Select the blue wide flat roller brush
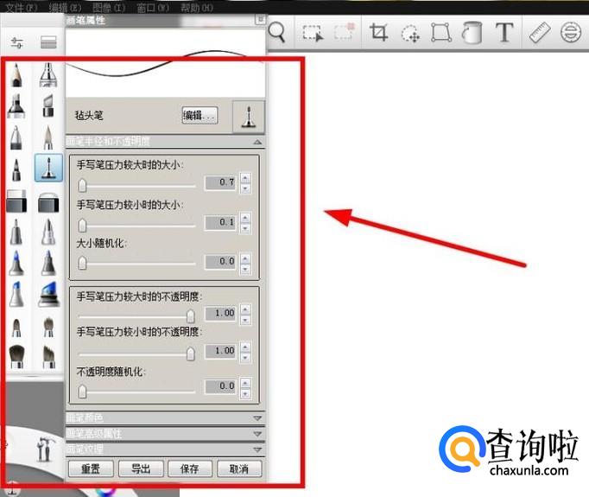 pos(49,294)
